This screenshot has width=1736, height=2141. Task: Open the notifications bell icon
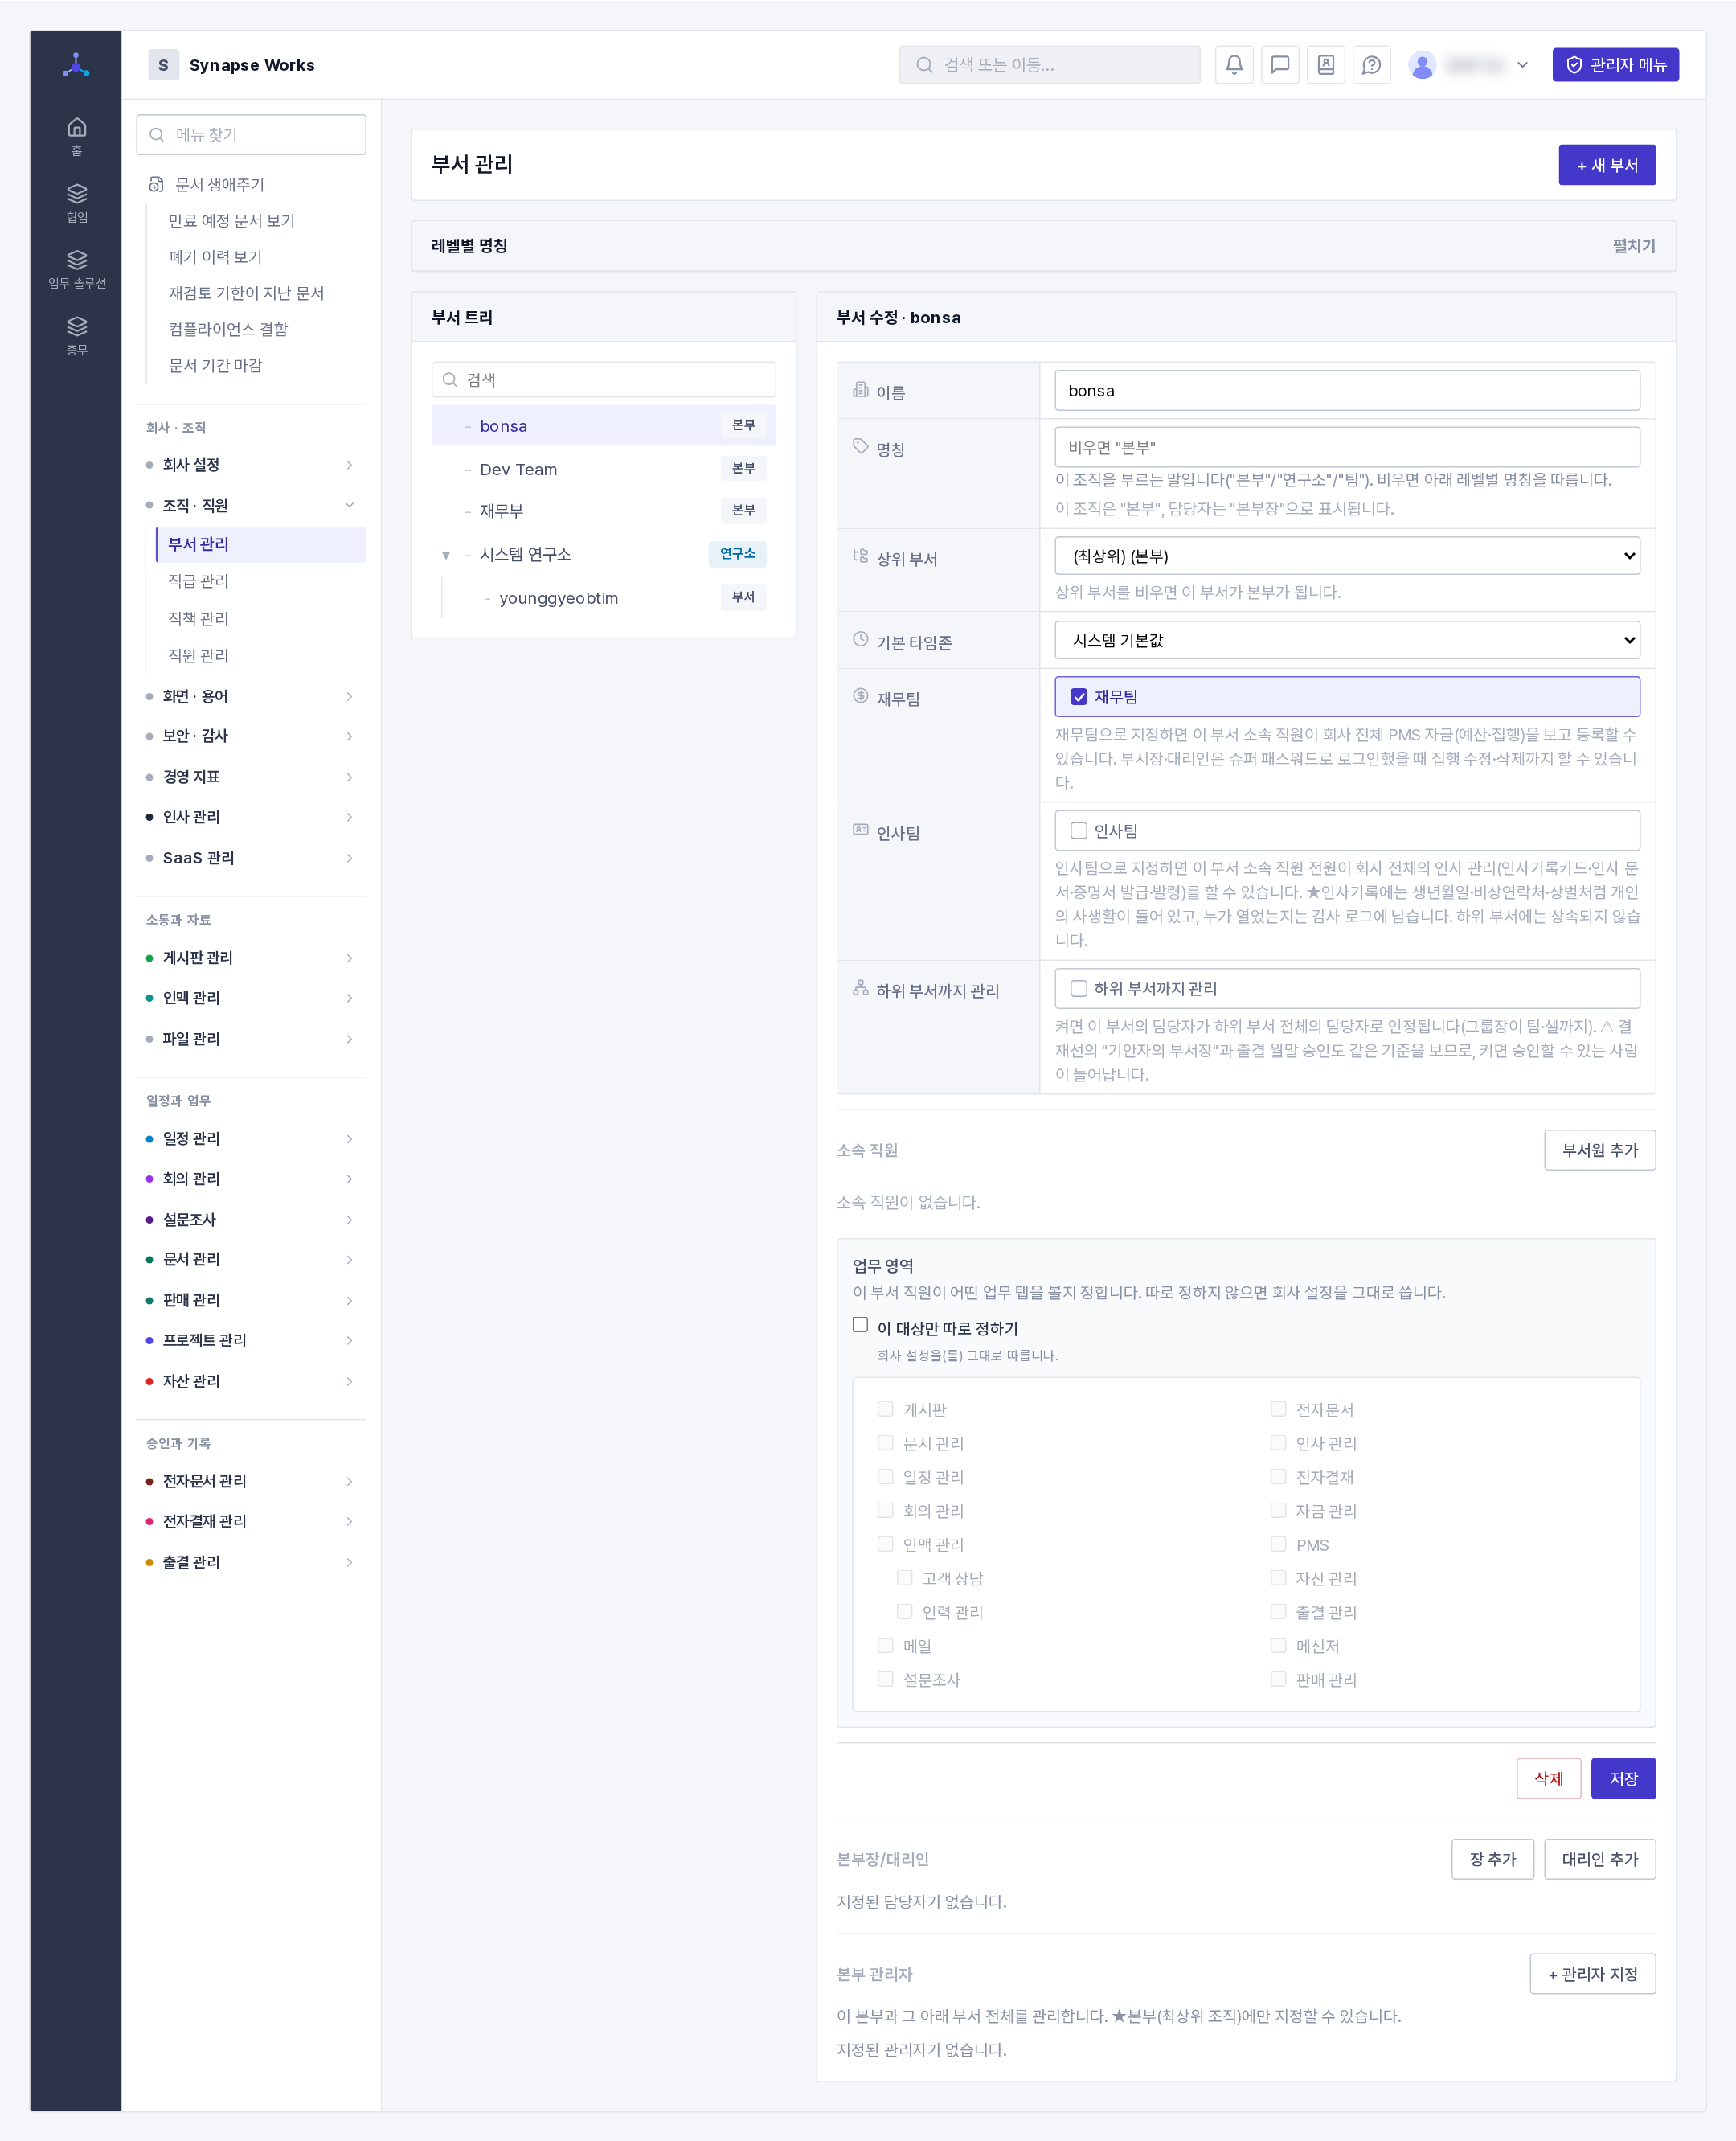tap(1234, 65)
